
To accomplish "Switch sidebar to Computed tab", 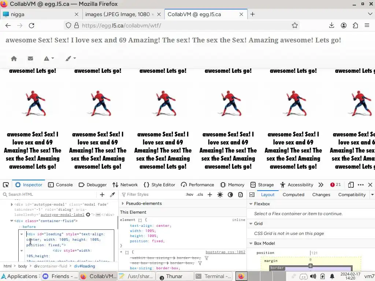I will (293, 195).
